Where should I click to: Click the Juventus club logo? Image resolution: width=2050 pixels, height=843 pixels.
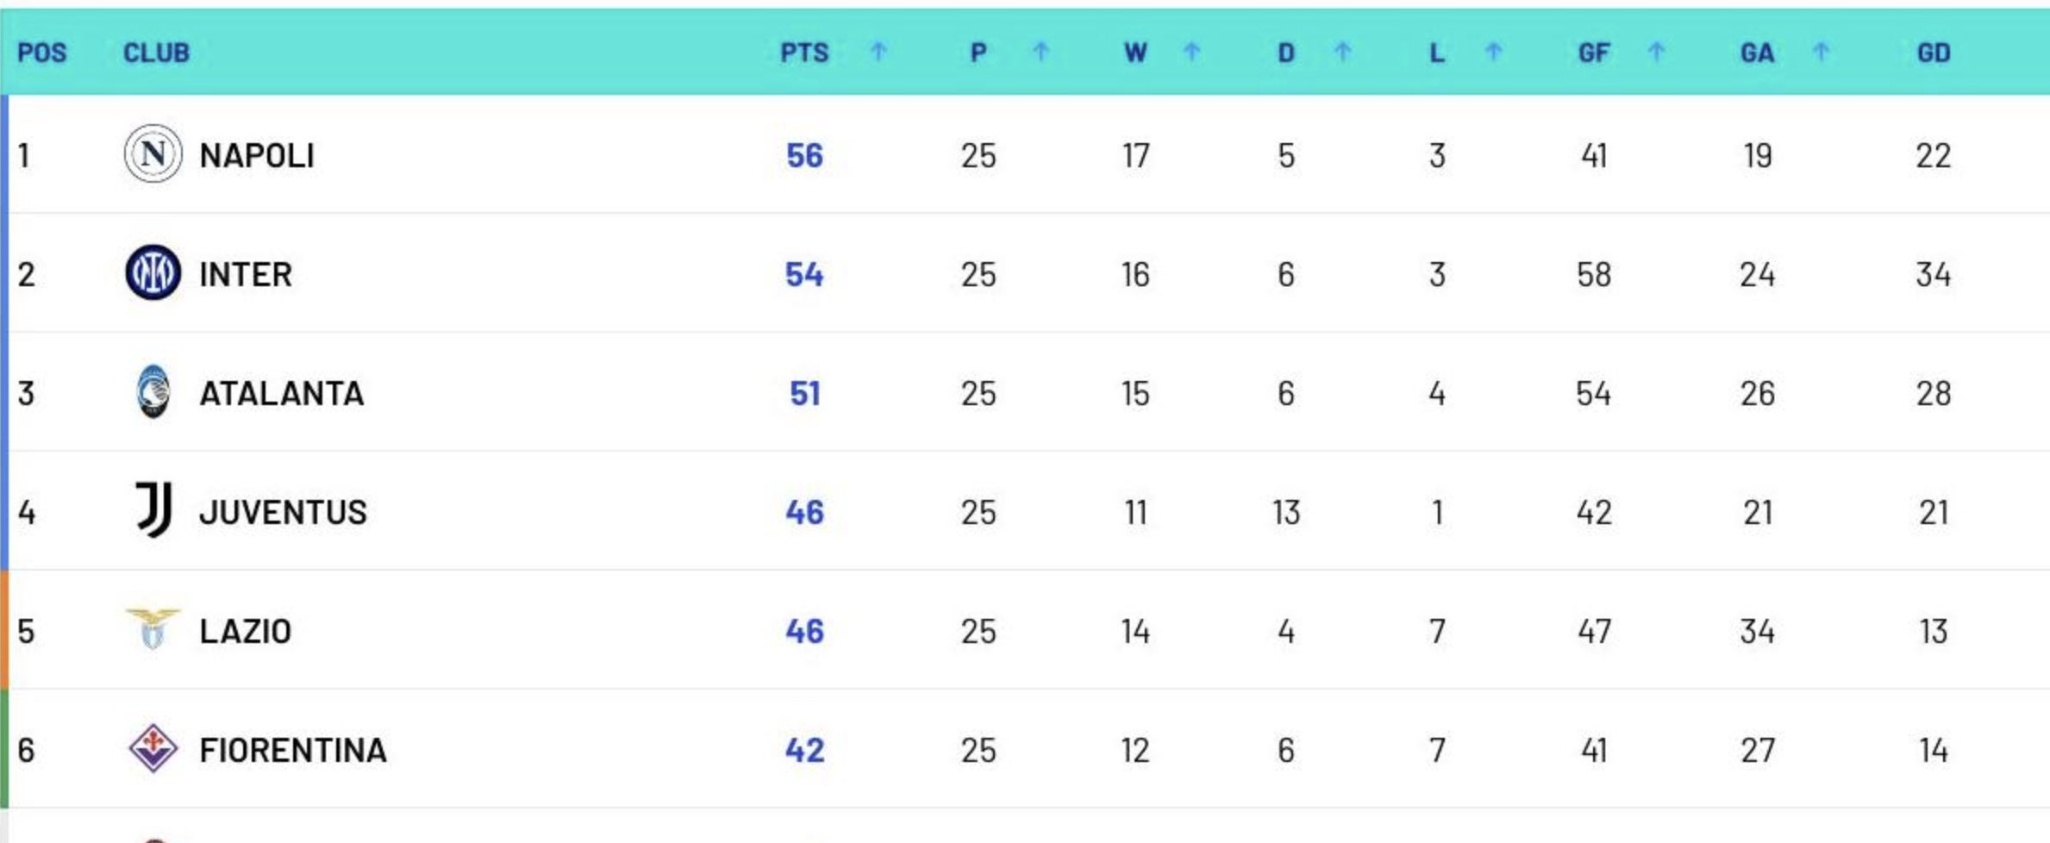point(154,510)
